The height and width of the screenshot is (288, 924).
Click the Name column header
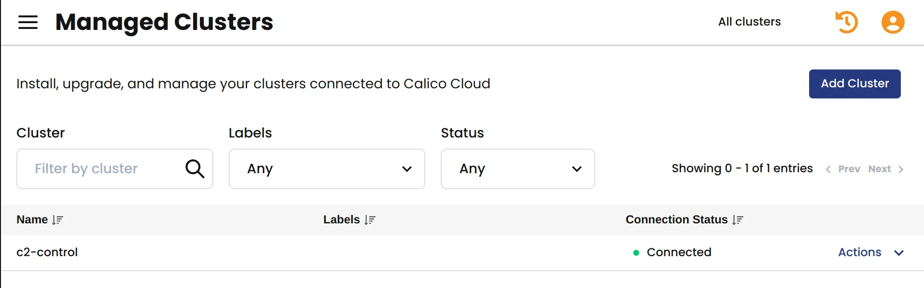coord(32,219)
